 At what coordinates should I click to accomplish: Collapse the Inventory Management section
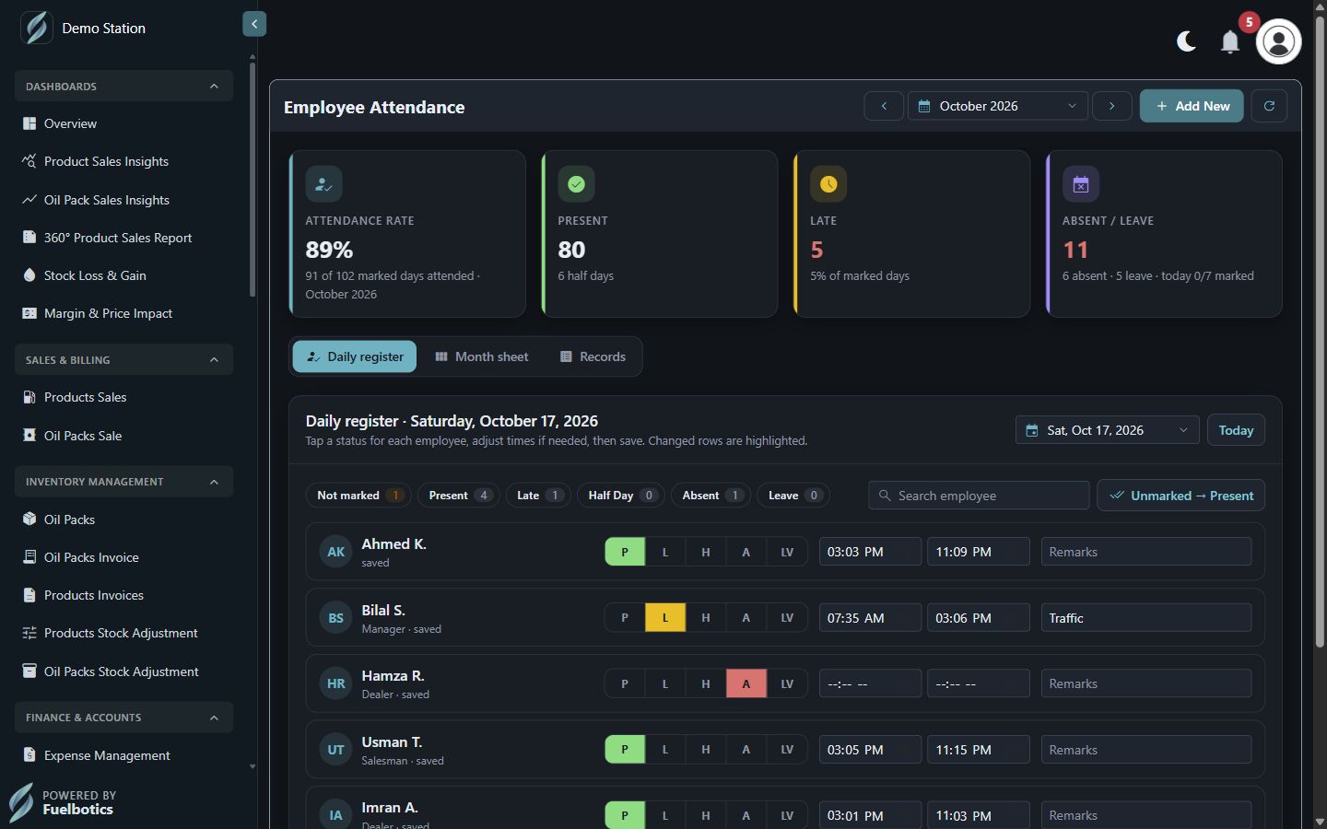pyautogui.click(x=123, y=481)
